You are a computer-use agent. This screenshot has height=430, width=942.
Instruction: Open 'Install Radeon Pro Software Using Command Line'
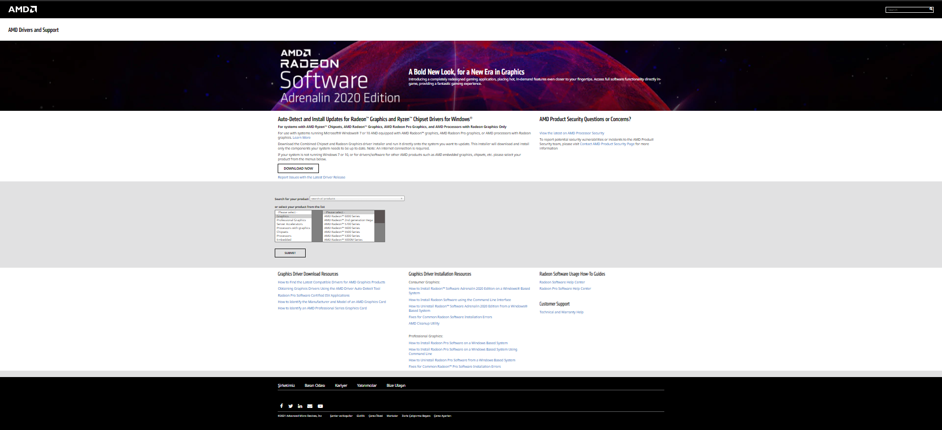[x=463, y=352]
